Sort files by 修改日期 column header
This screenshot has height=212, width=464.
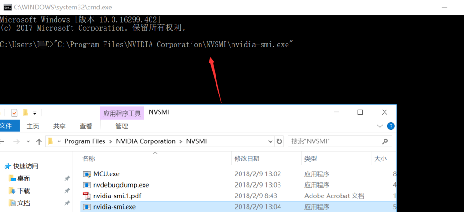pos(247,158)
